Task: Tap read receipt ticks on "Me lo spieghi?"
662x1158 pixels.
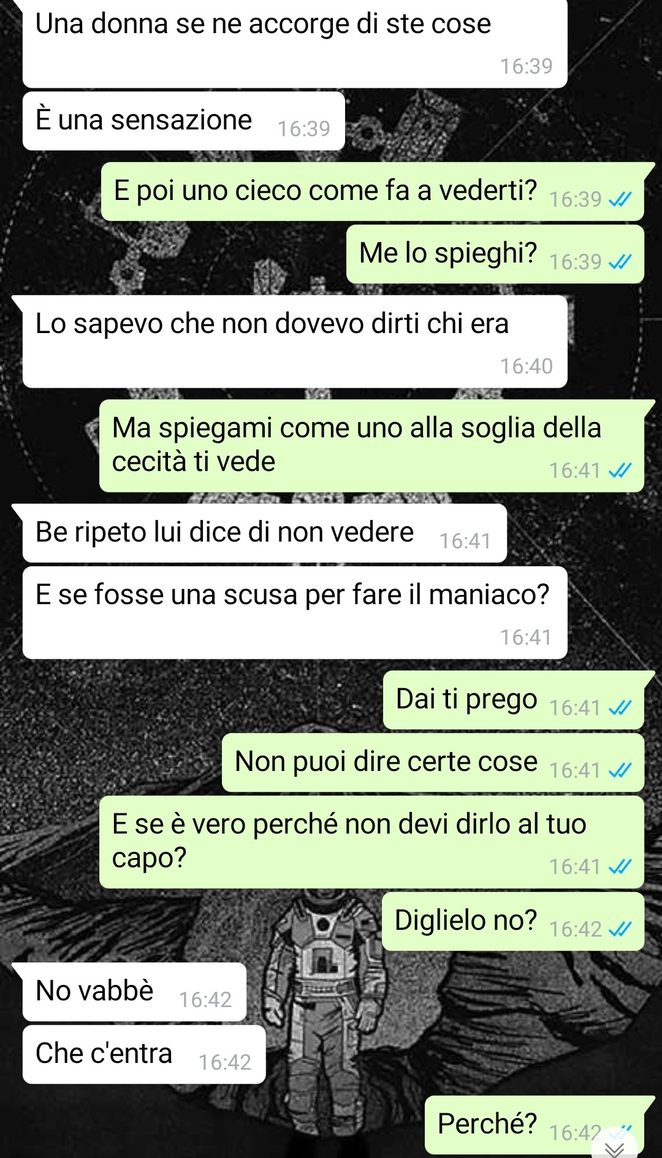Action: [620, 263]
